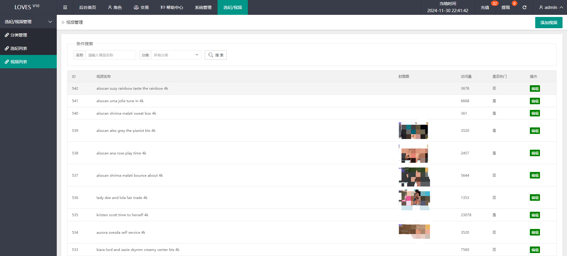Open the 所有分类 category dropdown
567x256 pixels.
coord(176,55)
